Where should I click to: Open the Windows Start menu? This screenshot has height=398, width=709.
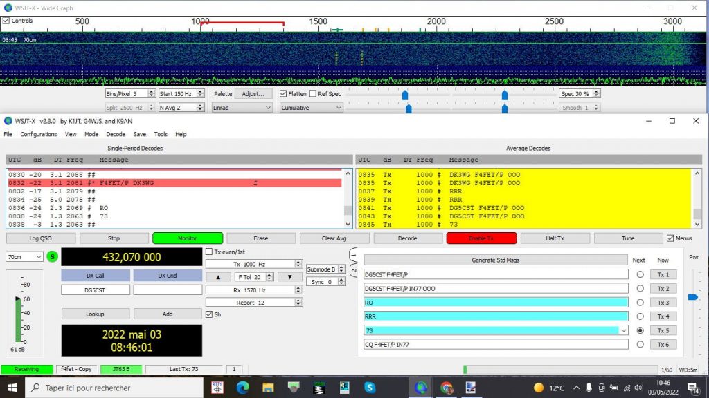(12, 388)
